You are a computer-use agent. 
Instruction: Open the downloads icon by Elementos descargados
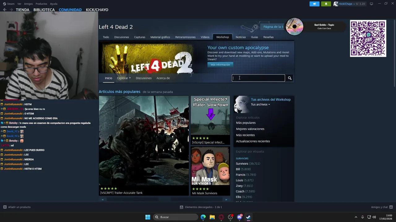click(182, 207)
